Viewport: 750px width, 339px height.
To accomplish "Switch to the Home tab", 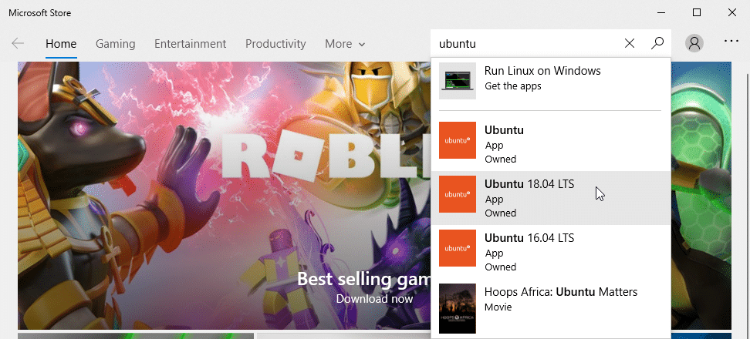I will pyautogui.click(x=61, y=44).
